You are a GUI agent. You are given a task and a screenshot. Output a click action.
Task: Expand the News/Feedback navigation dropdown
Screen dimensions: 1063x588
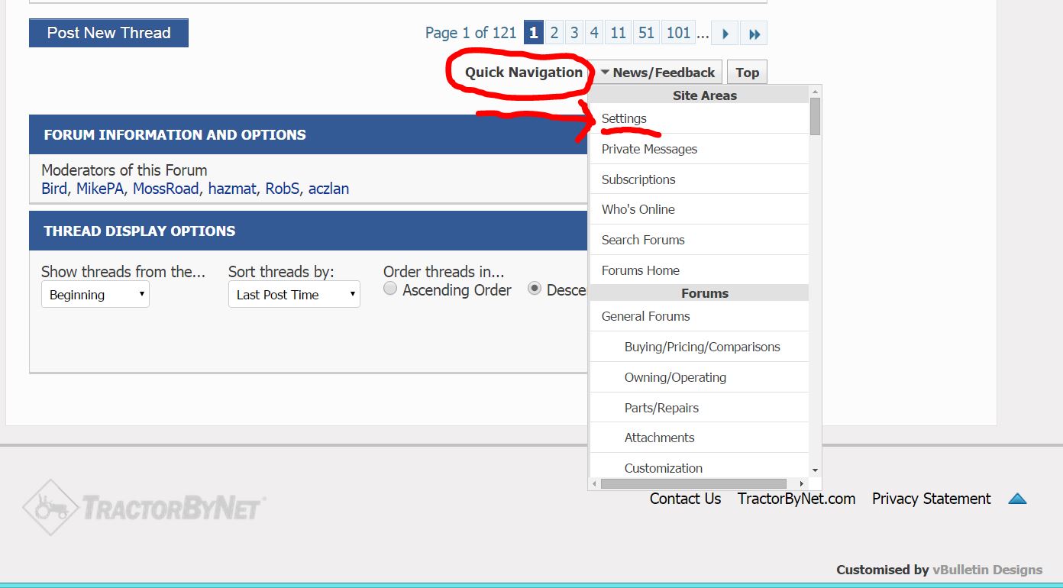658,73
